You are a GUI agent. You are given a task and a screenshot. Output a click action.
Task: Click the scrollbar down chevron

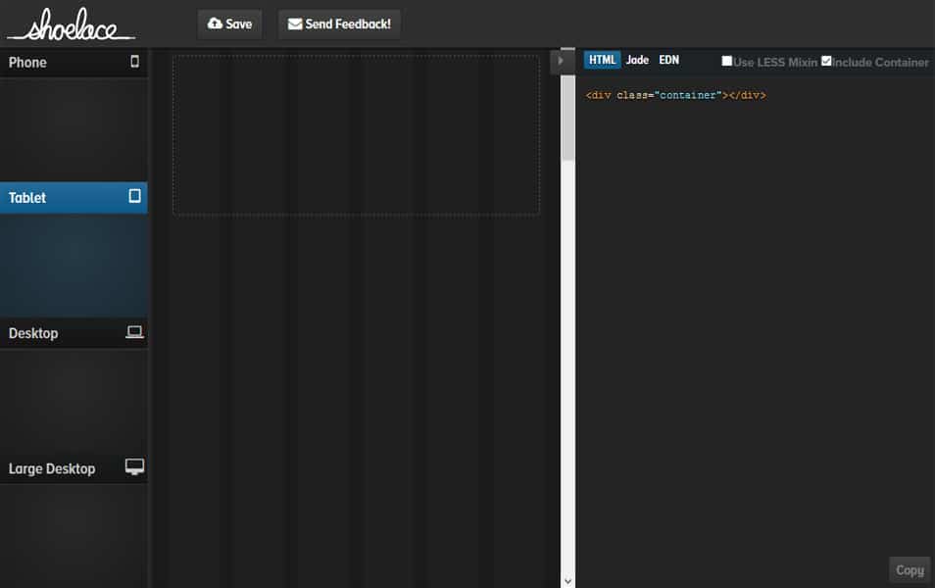[x=566, y=578]
